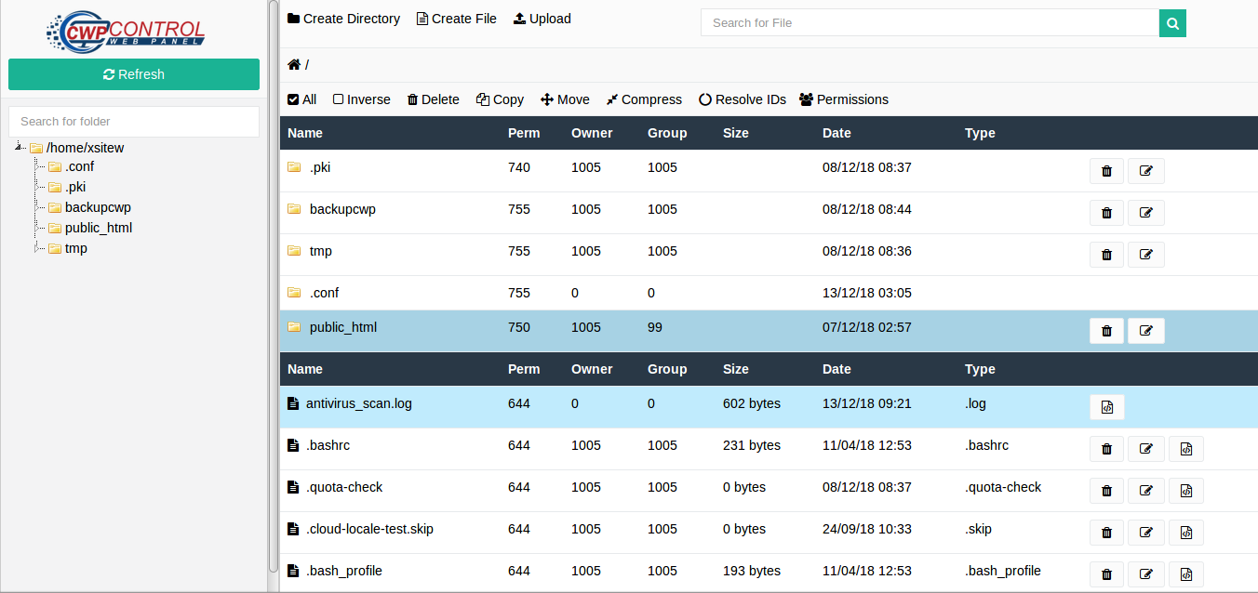Click Permissions in the action toolbar
The height and width of the screenshot is (593, 1258).
pyautogui.click(x=843, y=99)
